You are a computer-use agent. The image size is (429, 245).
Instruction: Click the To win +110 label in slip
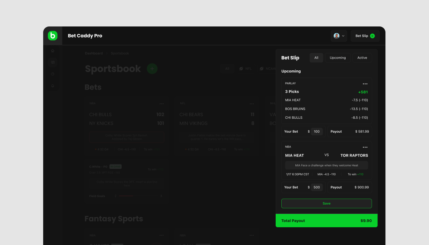[x=356, y=174]
